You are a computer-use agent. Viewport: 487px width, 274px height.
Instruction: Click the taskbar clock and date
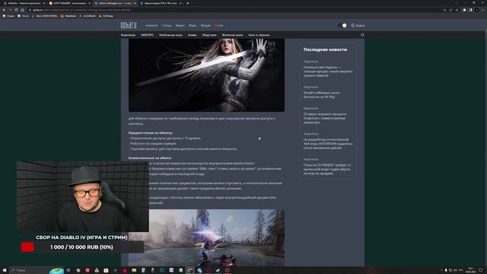coord(471,270)
